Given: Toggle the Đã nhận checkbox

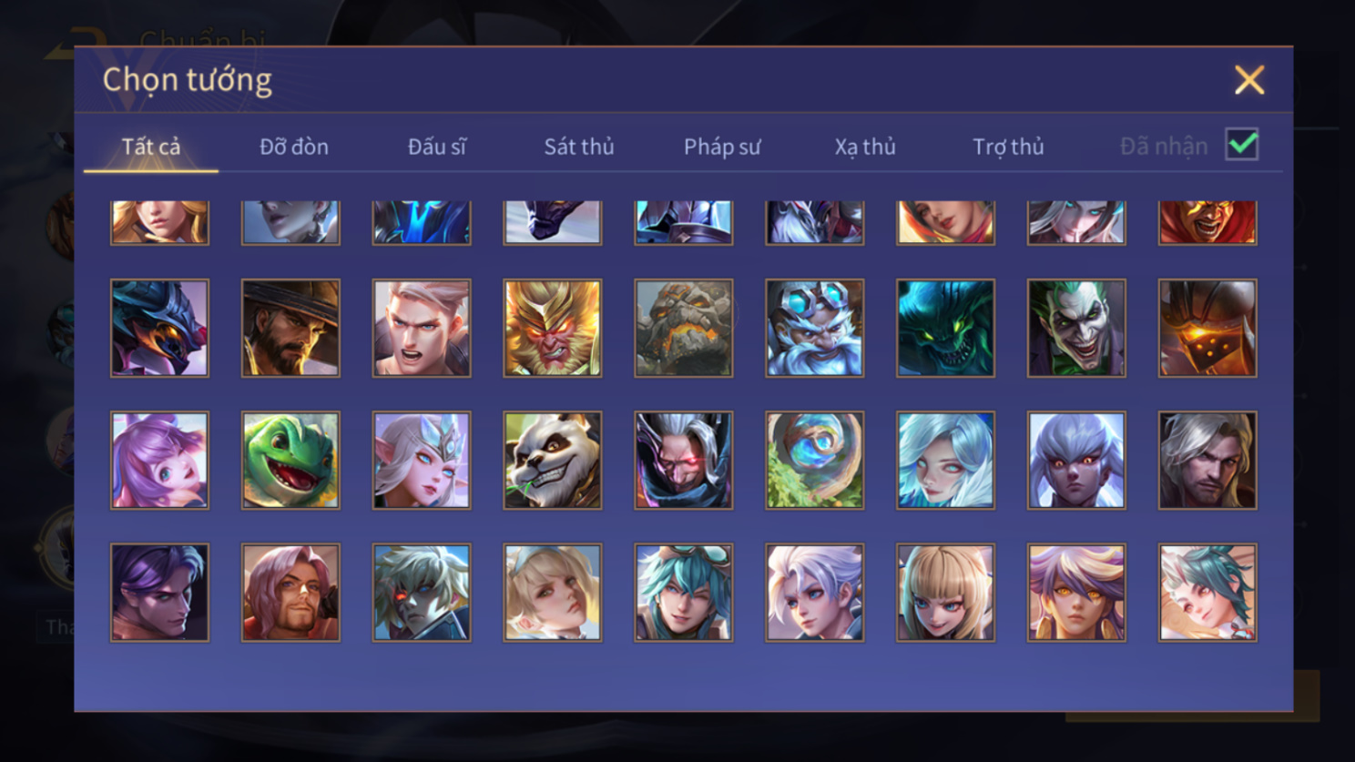Looking at the screenshot, I should pyautogui.click(x=1242, y=145).
